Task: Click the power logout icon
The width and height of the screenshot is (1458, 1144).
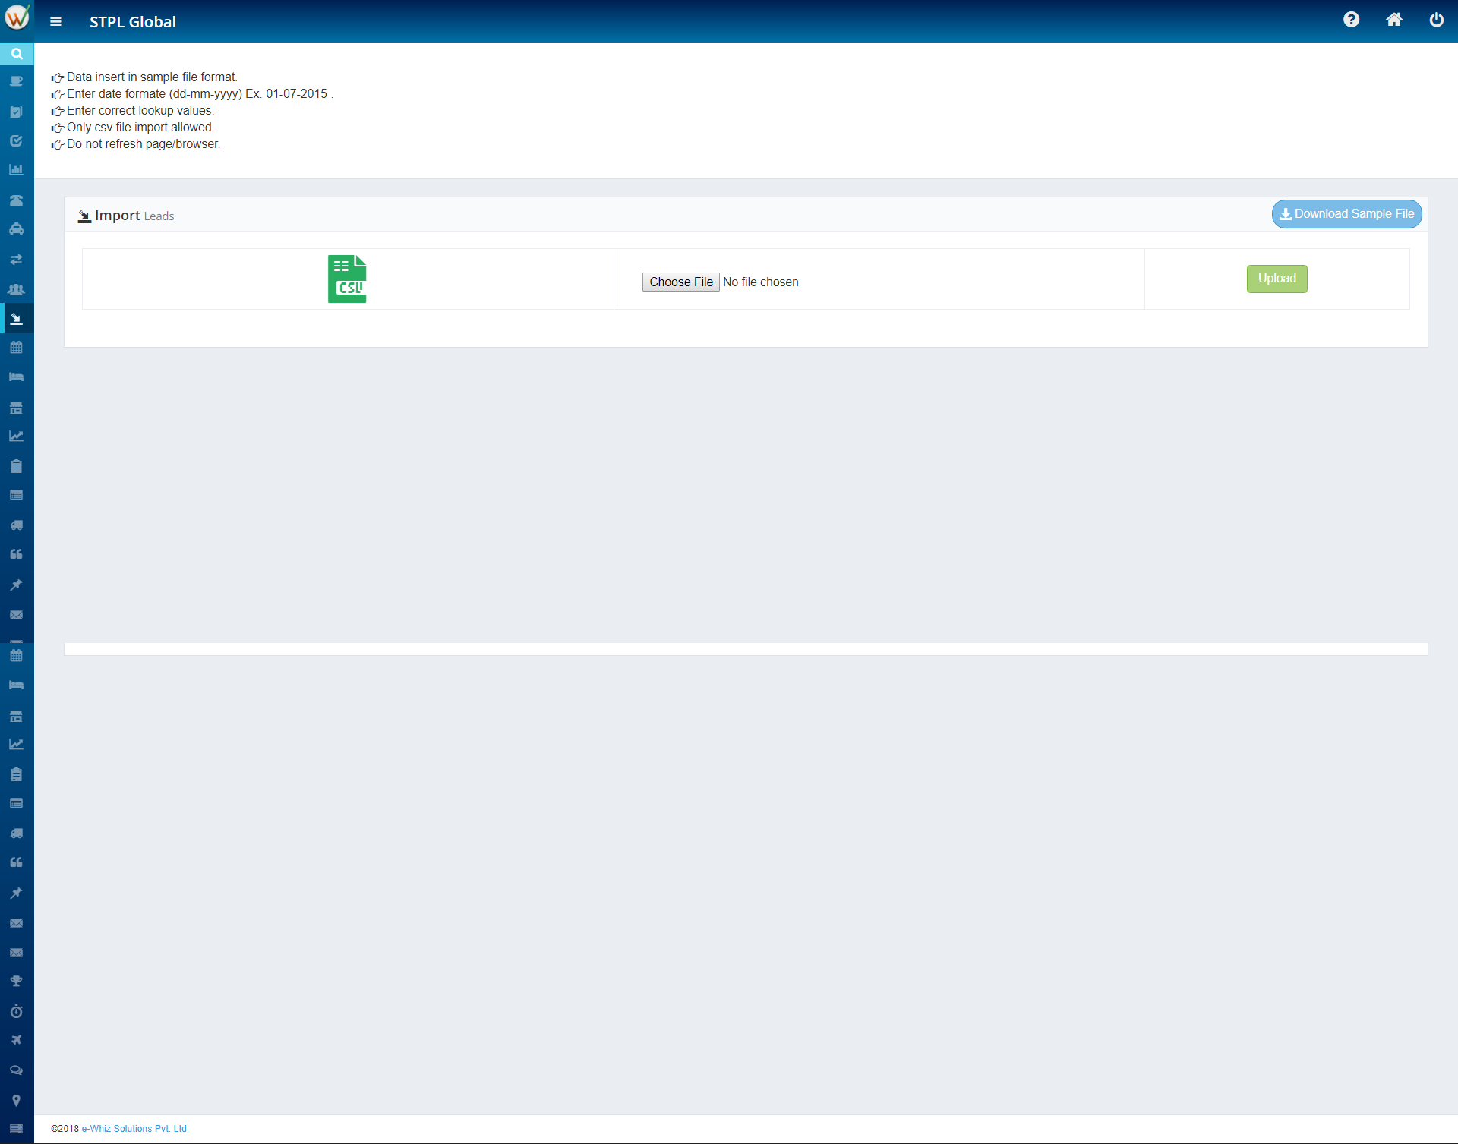Action: click(1436, 20)
